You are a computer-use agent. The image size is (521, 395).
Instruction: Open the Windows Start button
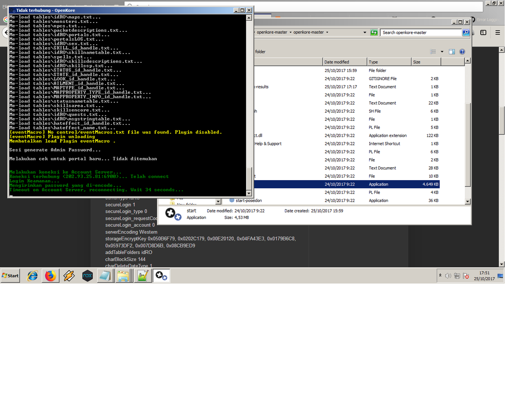(x=10, y=276)
